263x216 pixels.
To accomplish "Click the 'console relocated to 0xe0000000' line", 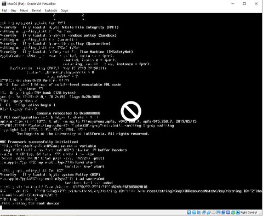I will (68, 113).
